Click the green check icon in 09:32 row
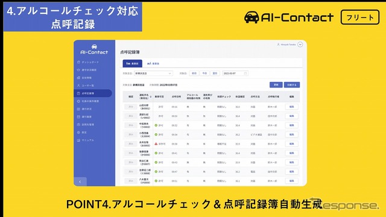 pyautogui.click(x=156, y=125)
